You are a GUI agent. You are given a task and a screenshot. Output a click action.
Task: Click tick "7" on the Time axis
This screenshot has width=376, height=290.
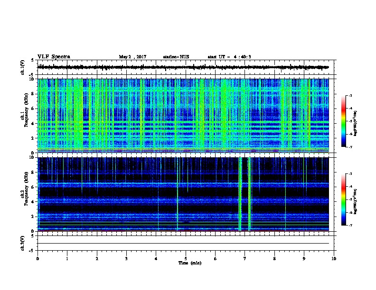point(245,259)
